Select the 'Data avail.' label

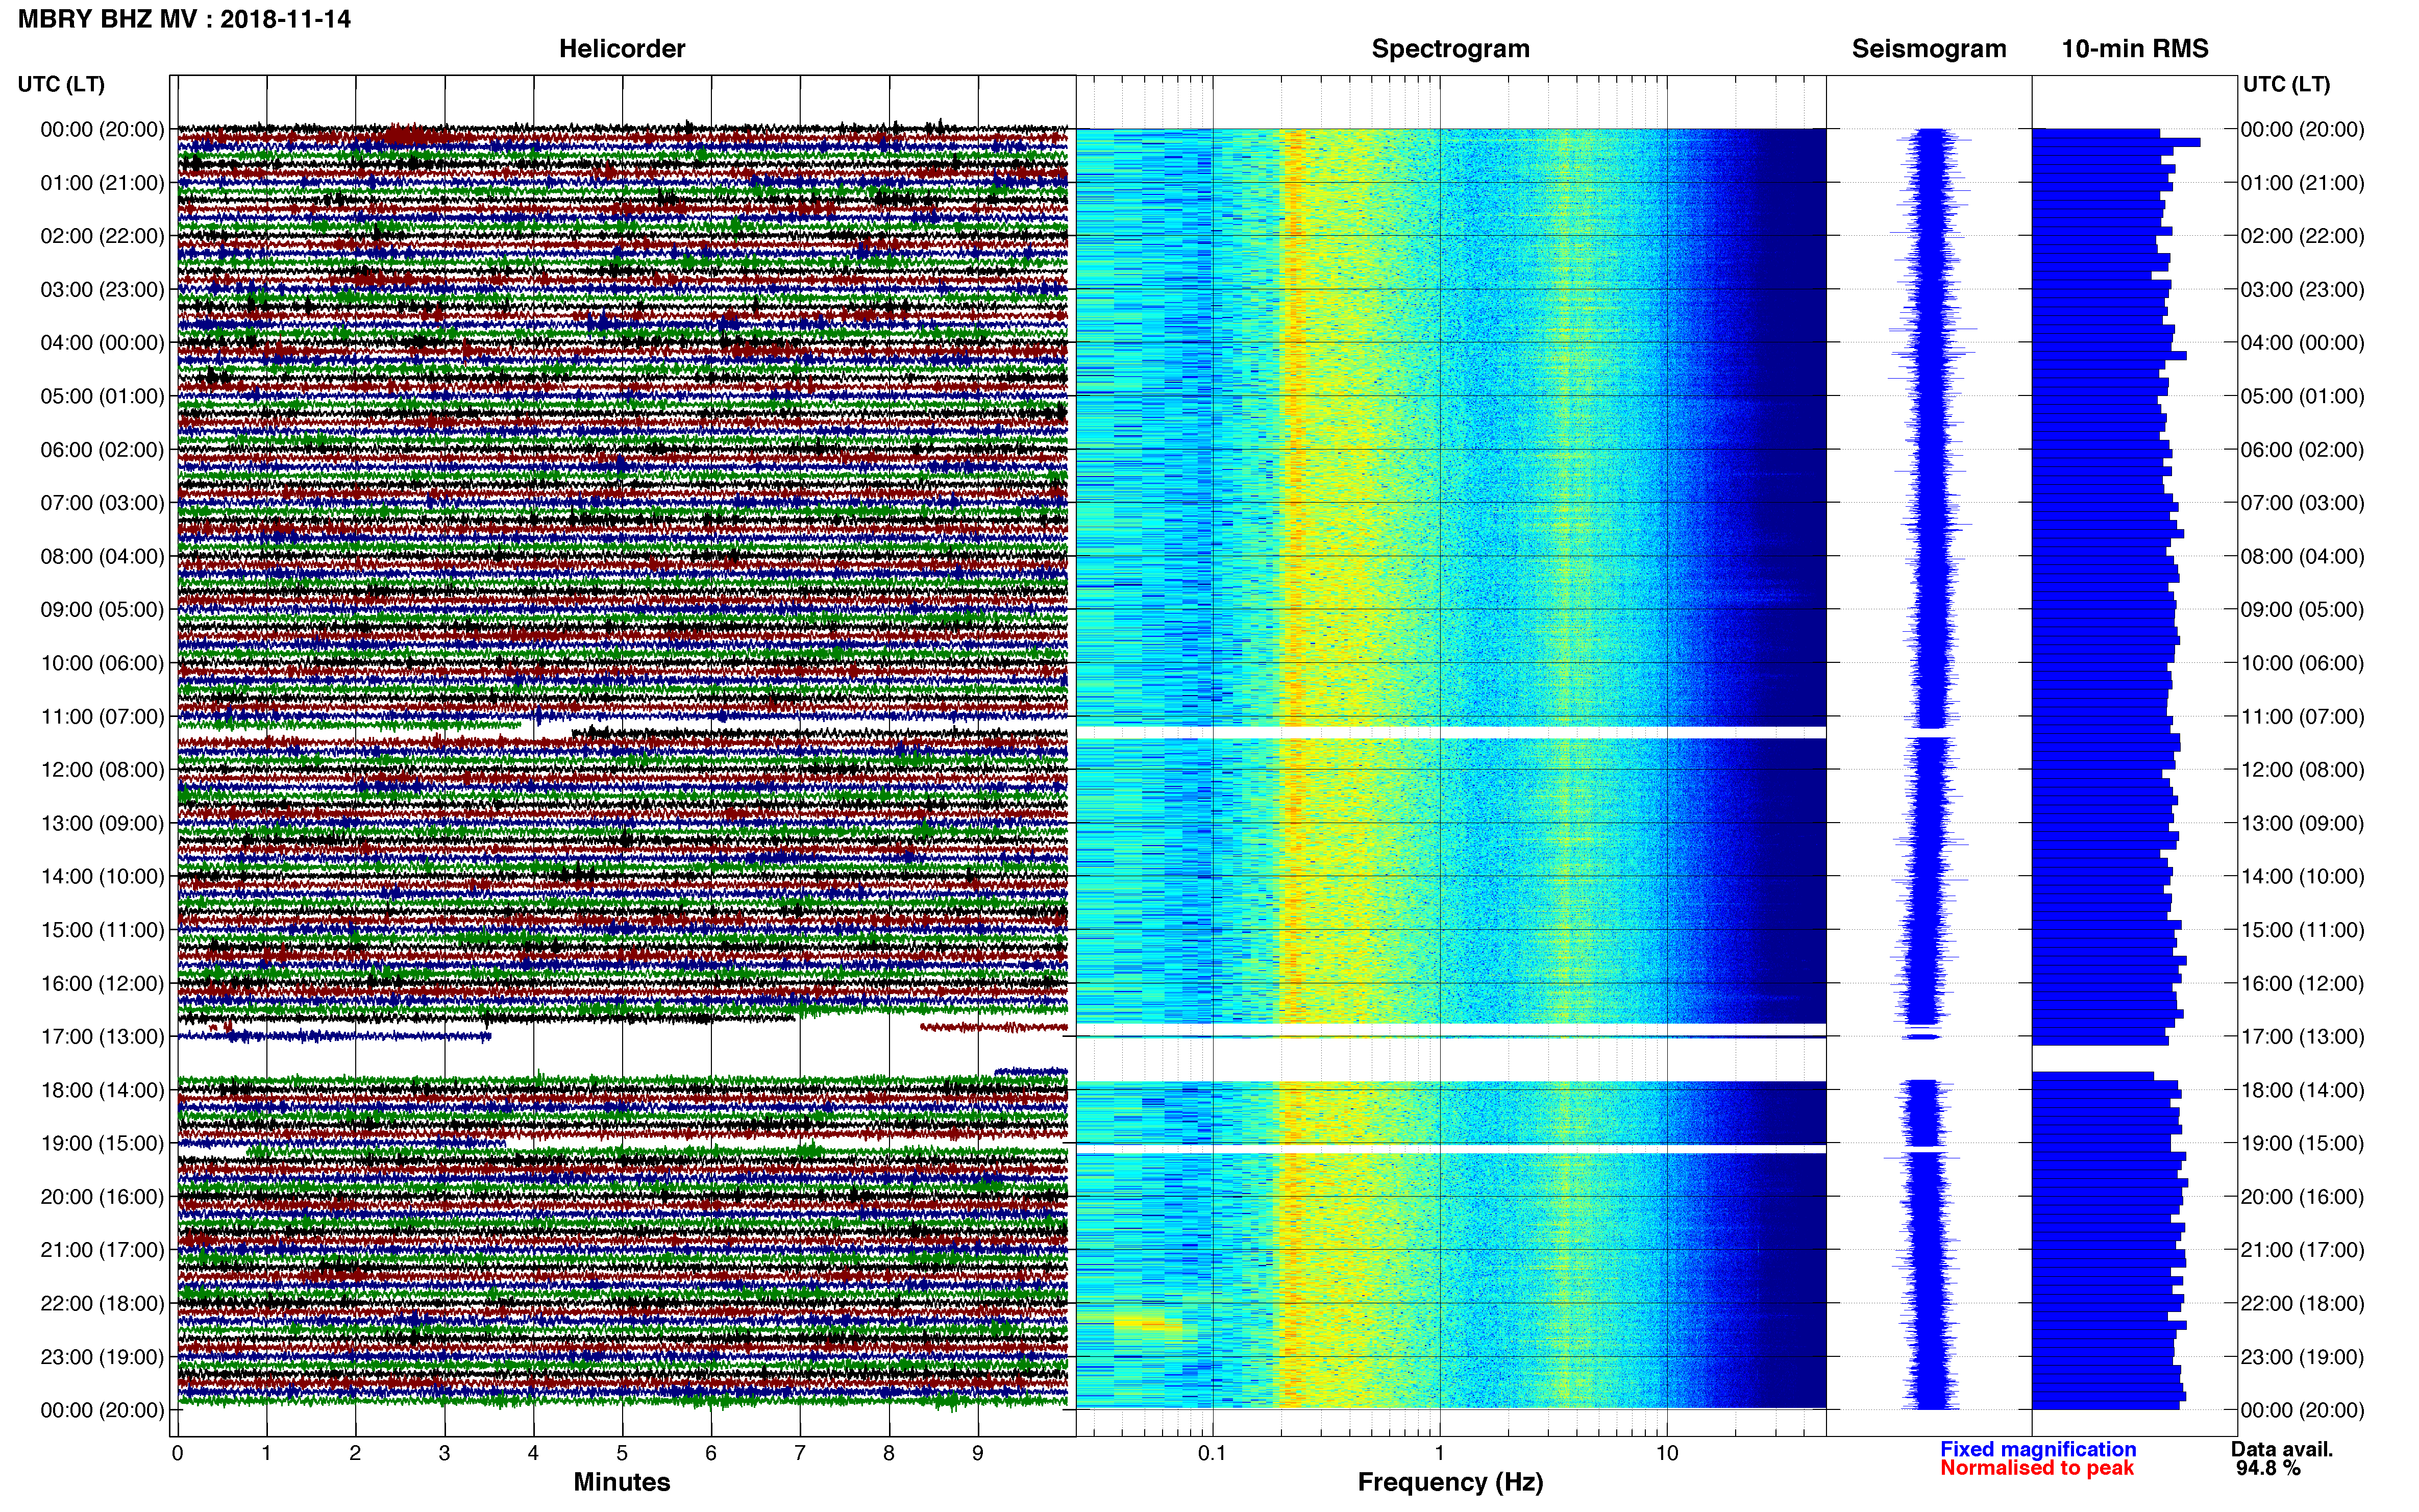(x=2282, y=1449)
